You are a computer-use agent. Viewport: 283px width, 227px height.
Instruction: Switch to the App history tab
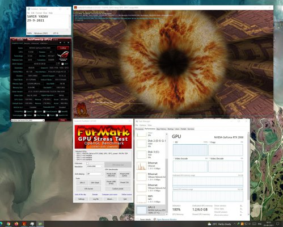161,129
